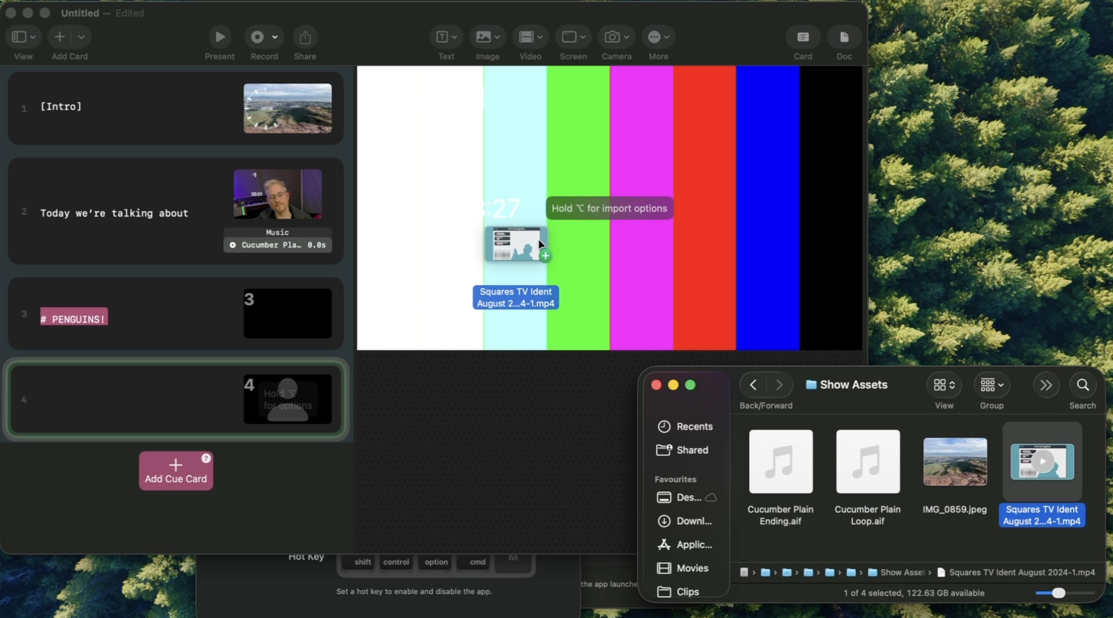Select the Text tool icon
This screenshot has width=1113, height=618.
coord(442,37)
